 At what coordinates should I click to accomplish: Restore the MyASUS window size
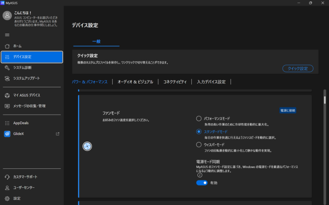pos(311,3)
